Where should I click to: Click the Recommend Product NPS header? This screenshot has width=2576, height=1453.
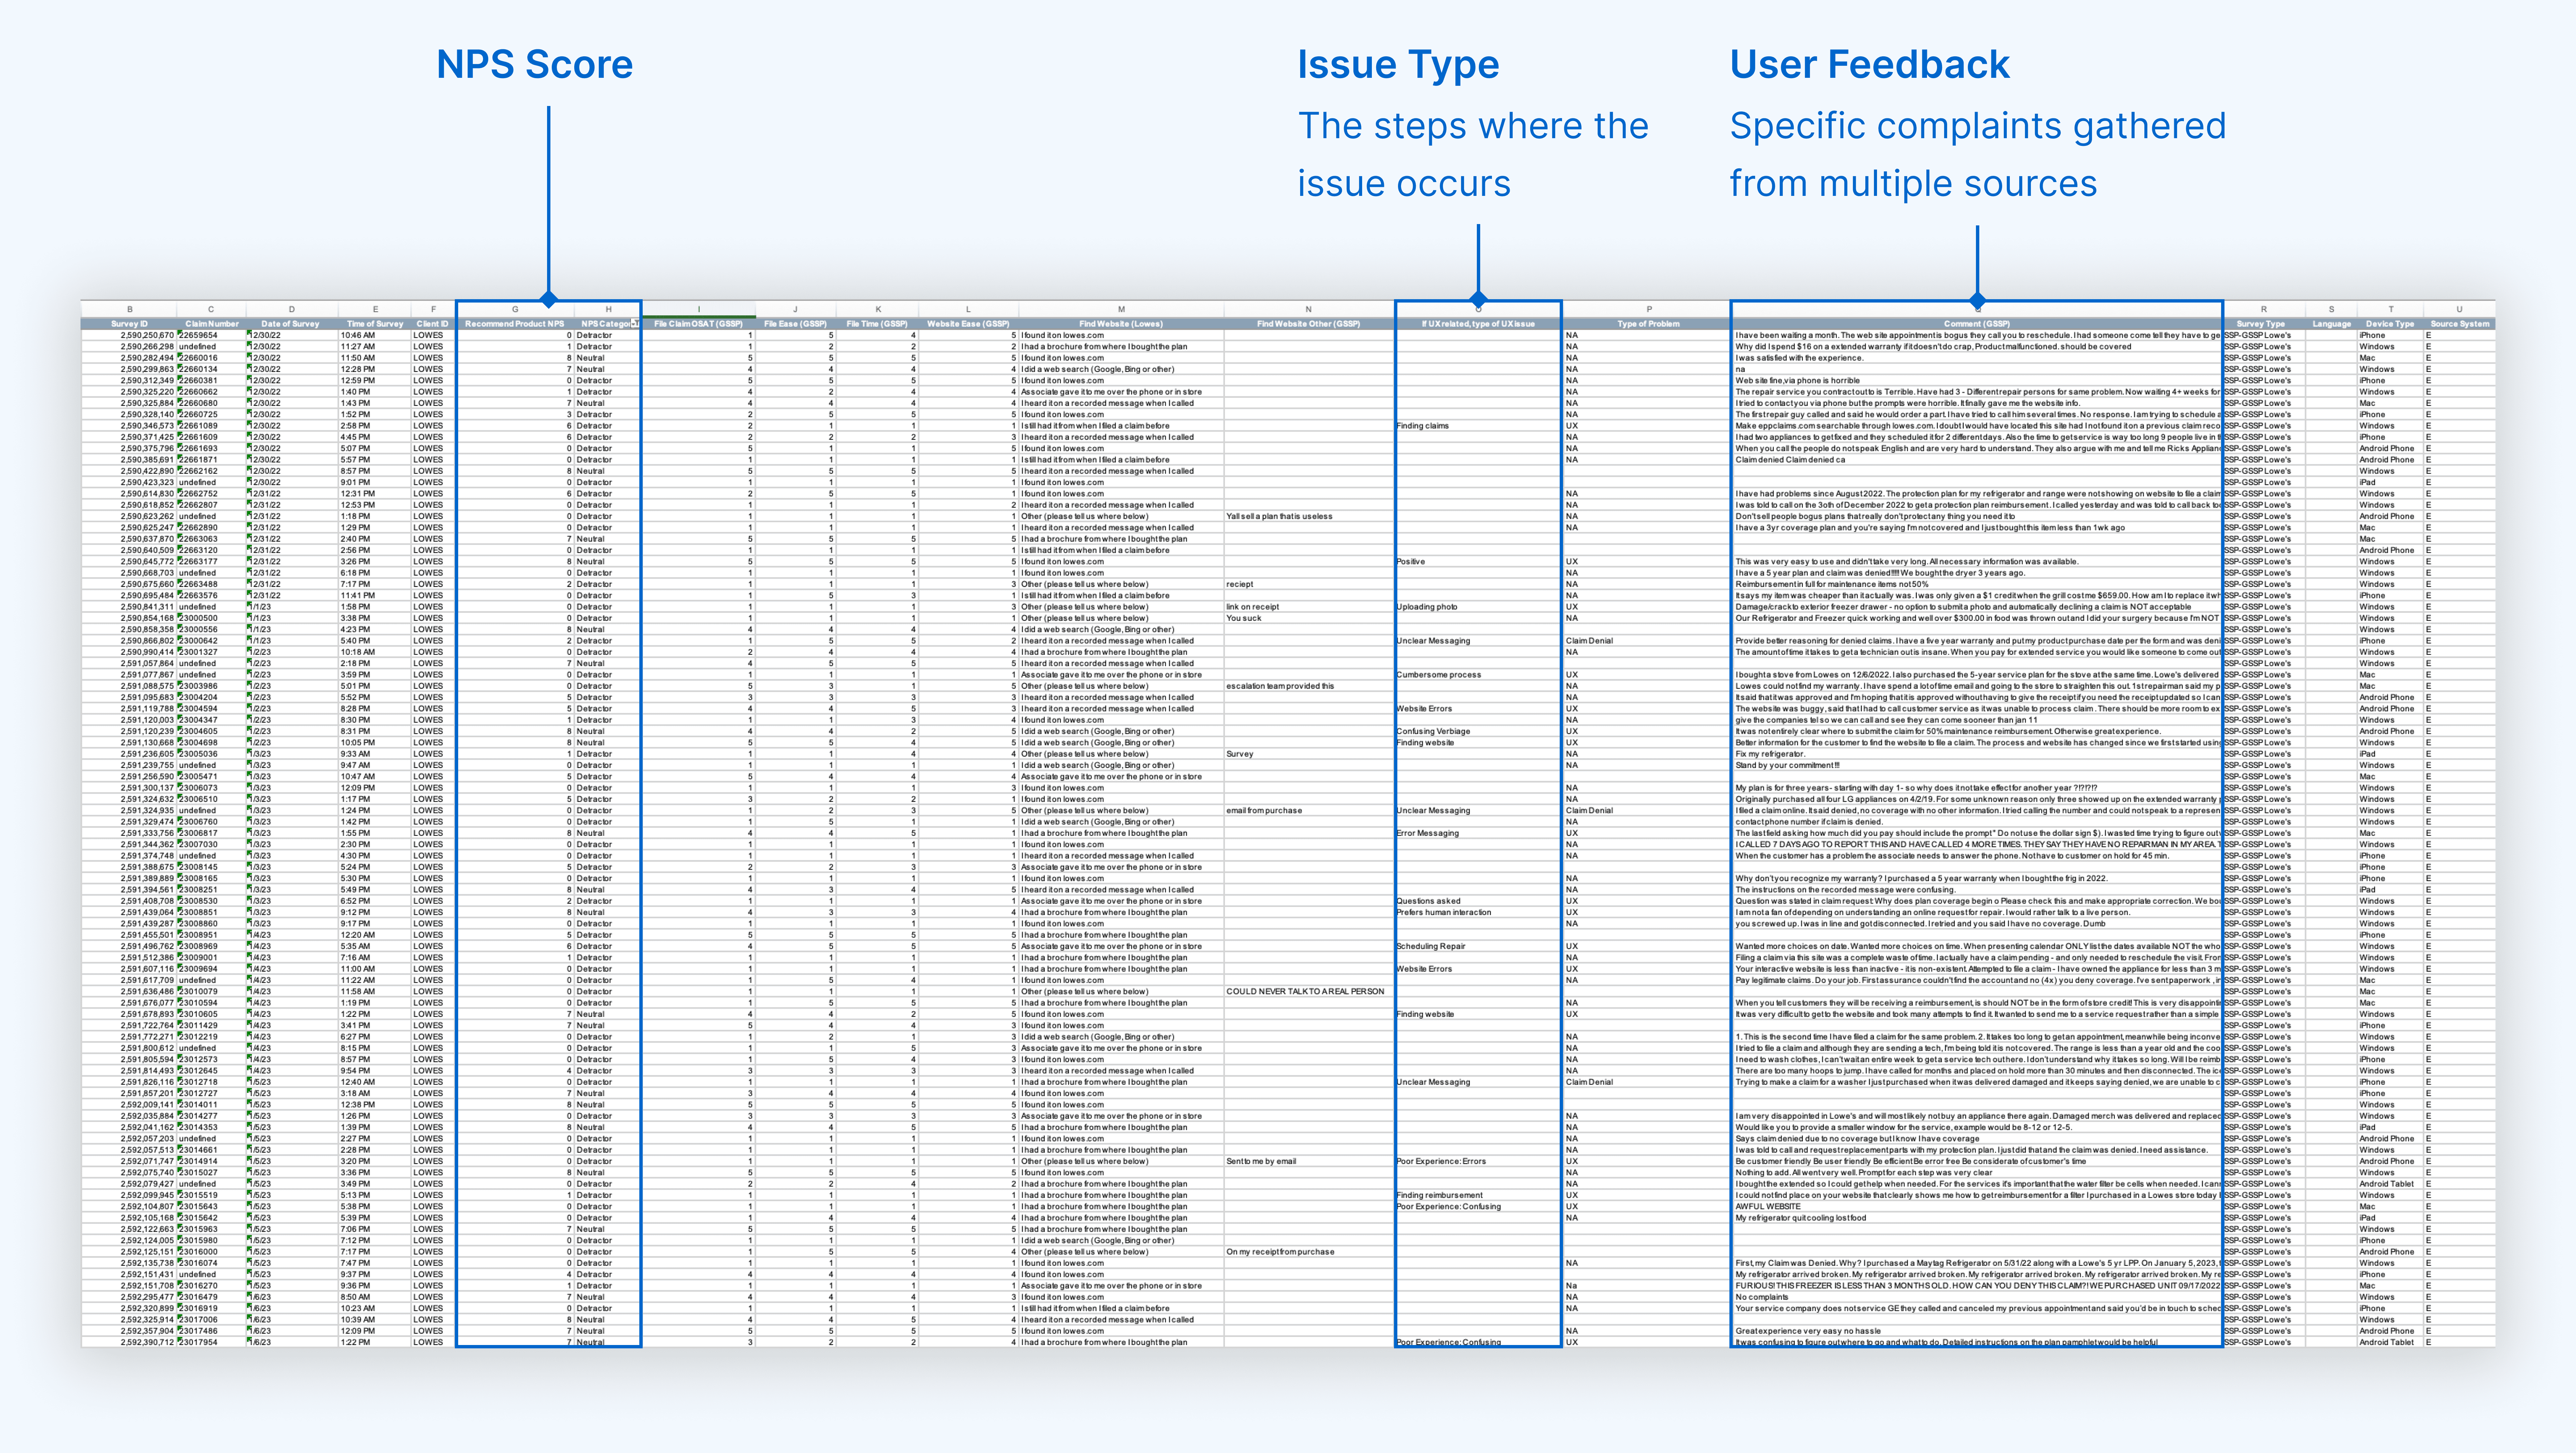(515, 324)
